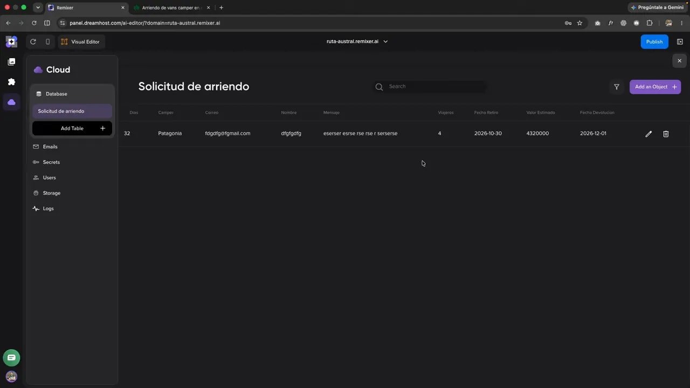
Task: Click the blue Publish button
Action: (x=654, y=41)
